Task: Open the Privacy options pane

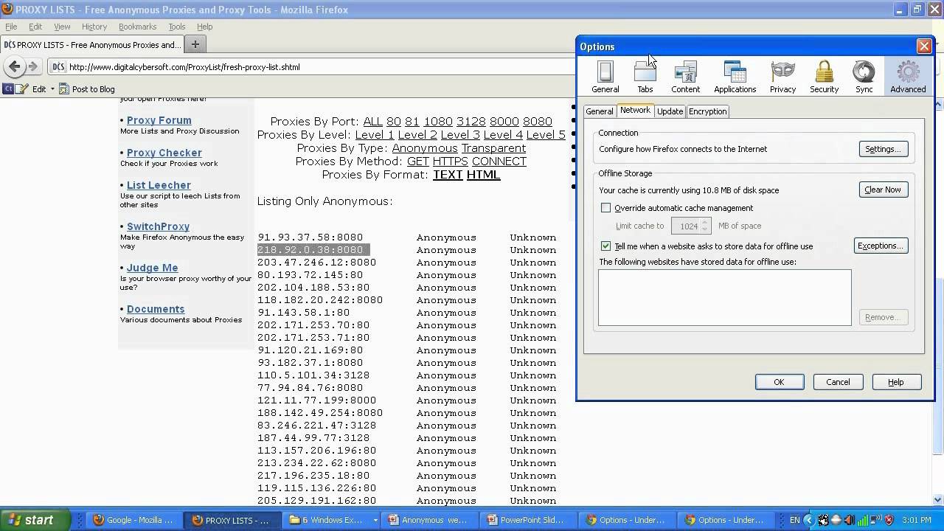Action: pos(782,77)
